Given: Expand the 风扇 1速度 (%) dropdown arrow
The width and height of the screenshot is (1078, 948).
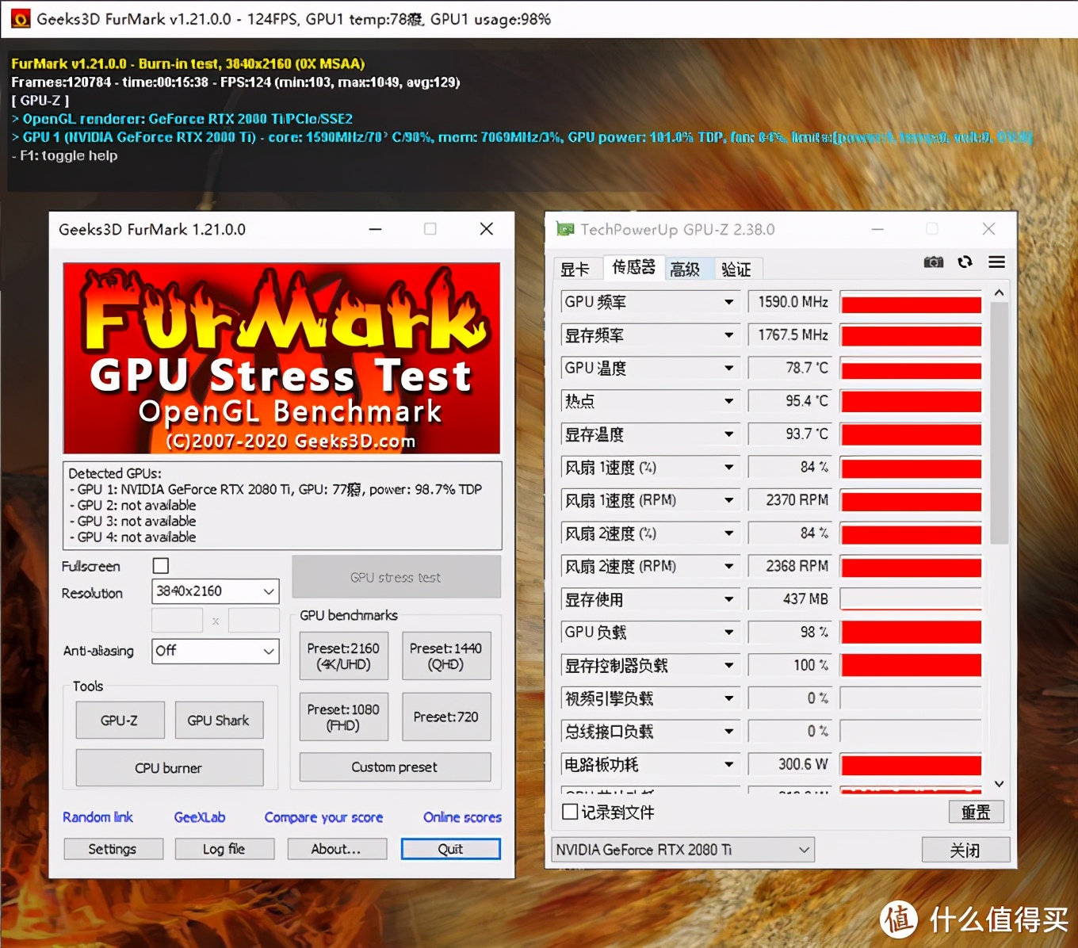Looking at the screenshot, I should 728,468.
